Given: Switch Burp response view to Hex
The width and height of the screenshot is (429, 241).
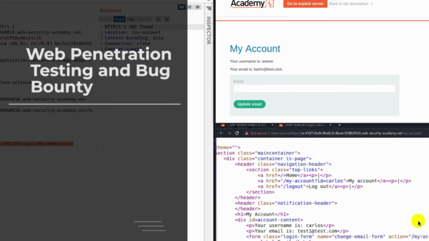Looking at the screenshot, I should (x=131, y=19).
